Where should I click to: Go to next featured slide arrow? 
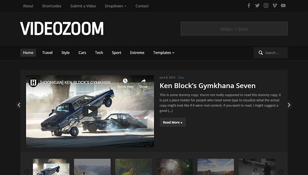point(289,105)
